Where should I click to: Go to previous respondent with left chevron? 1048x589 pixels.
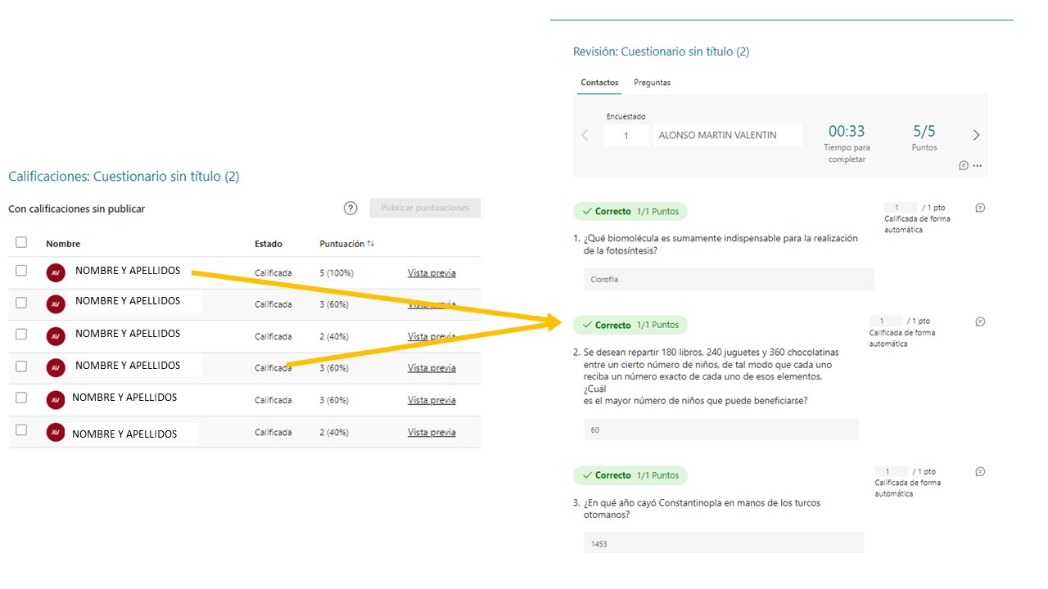(x=585, y=135)
